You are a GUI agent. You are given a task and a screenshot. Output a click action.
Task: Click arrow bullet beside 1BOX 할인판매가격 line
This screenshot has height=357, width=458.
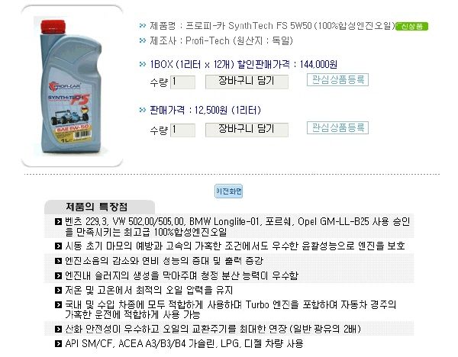pyautogui.click(x=143, y=64)
